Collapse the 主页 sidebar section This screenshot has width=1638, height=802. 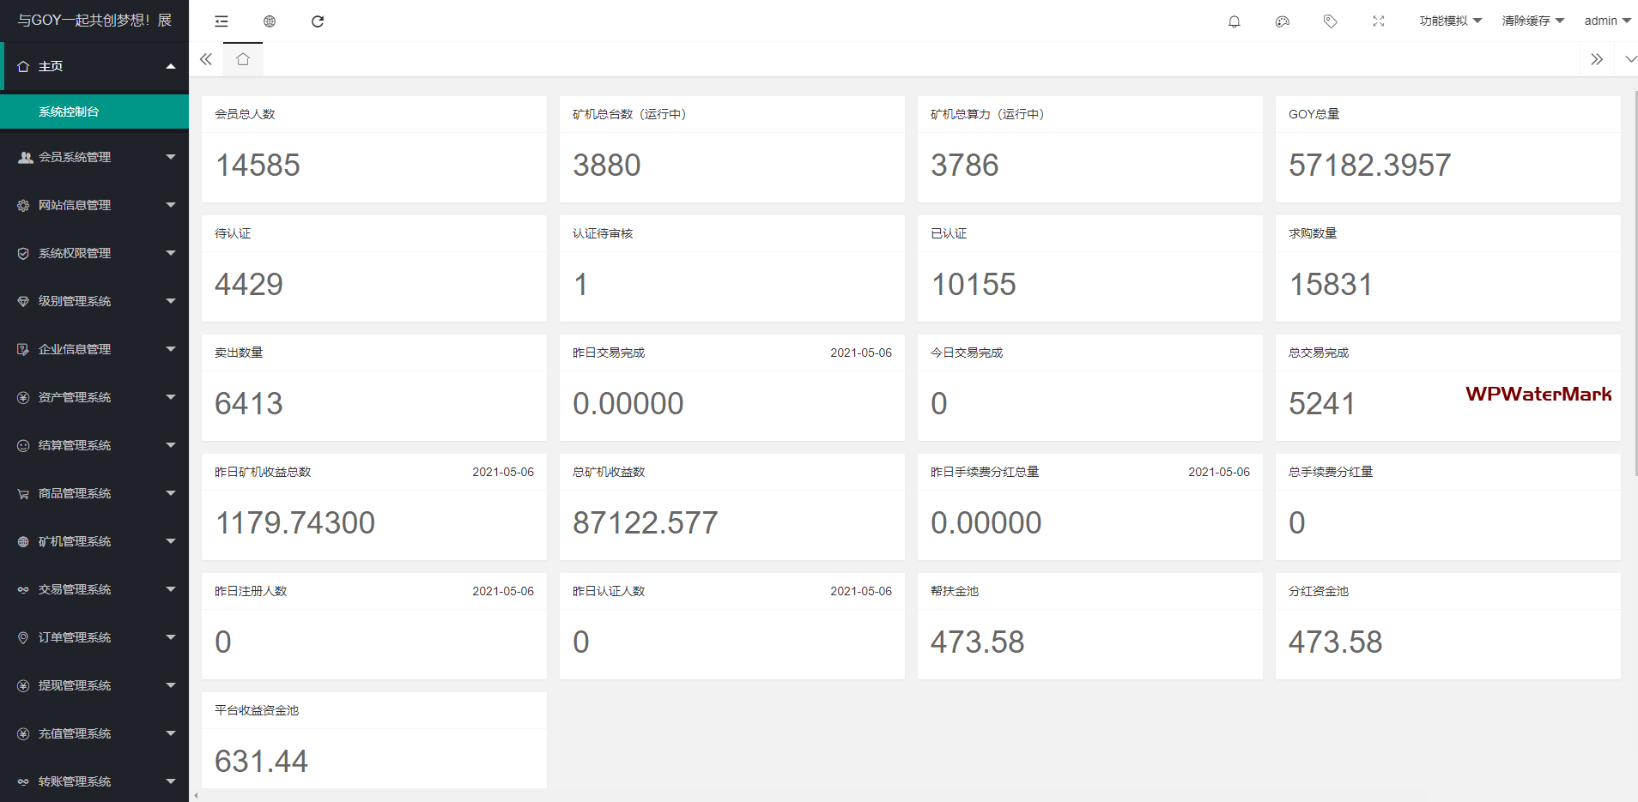[94, 66]
